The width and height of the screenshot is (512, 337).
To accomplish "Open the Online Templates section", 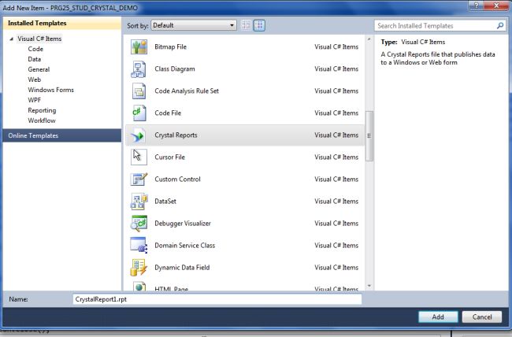I will point(62,135).
